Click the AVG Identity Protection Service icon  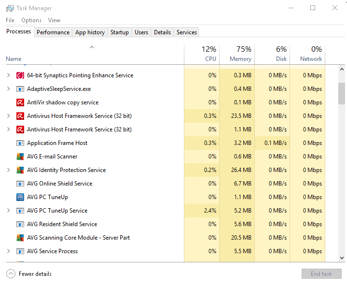click(x=20, y=170)
